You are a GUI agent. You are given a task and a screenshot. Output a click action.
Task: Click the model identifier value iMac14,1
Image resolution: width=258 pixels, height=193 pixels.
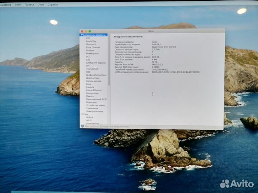[x=156, y=44]
